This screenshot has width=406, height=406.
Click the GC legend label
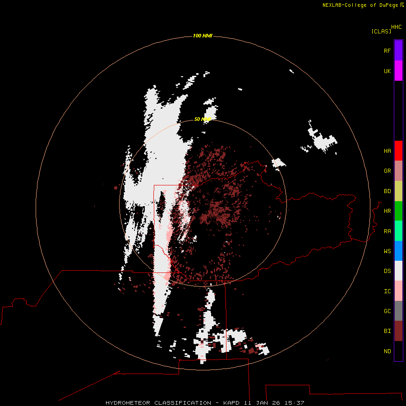point(387,311)
